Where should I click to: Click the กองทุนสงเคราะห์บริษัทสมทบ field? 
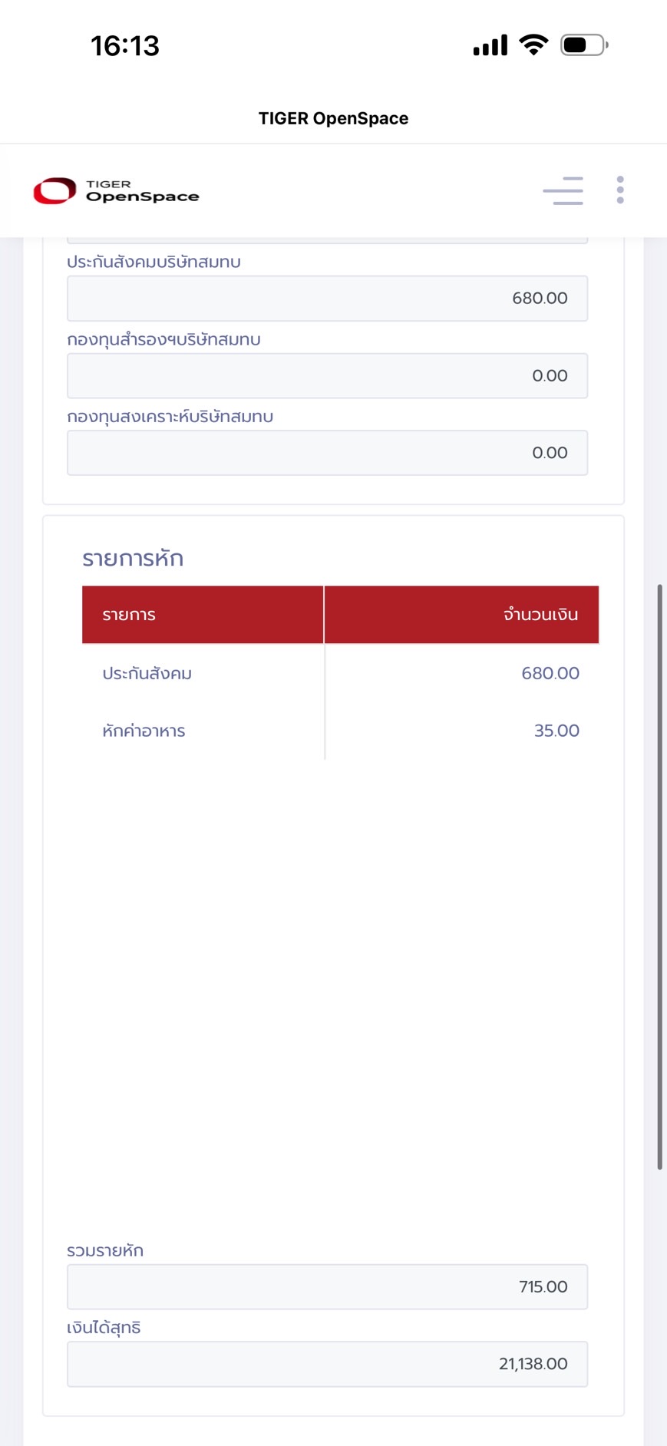[x=327, y=453]
